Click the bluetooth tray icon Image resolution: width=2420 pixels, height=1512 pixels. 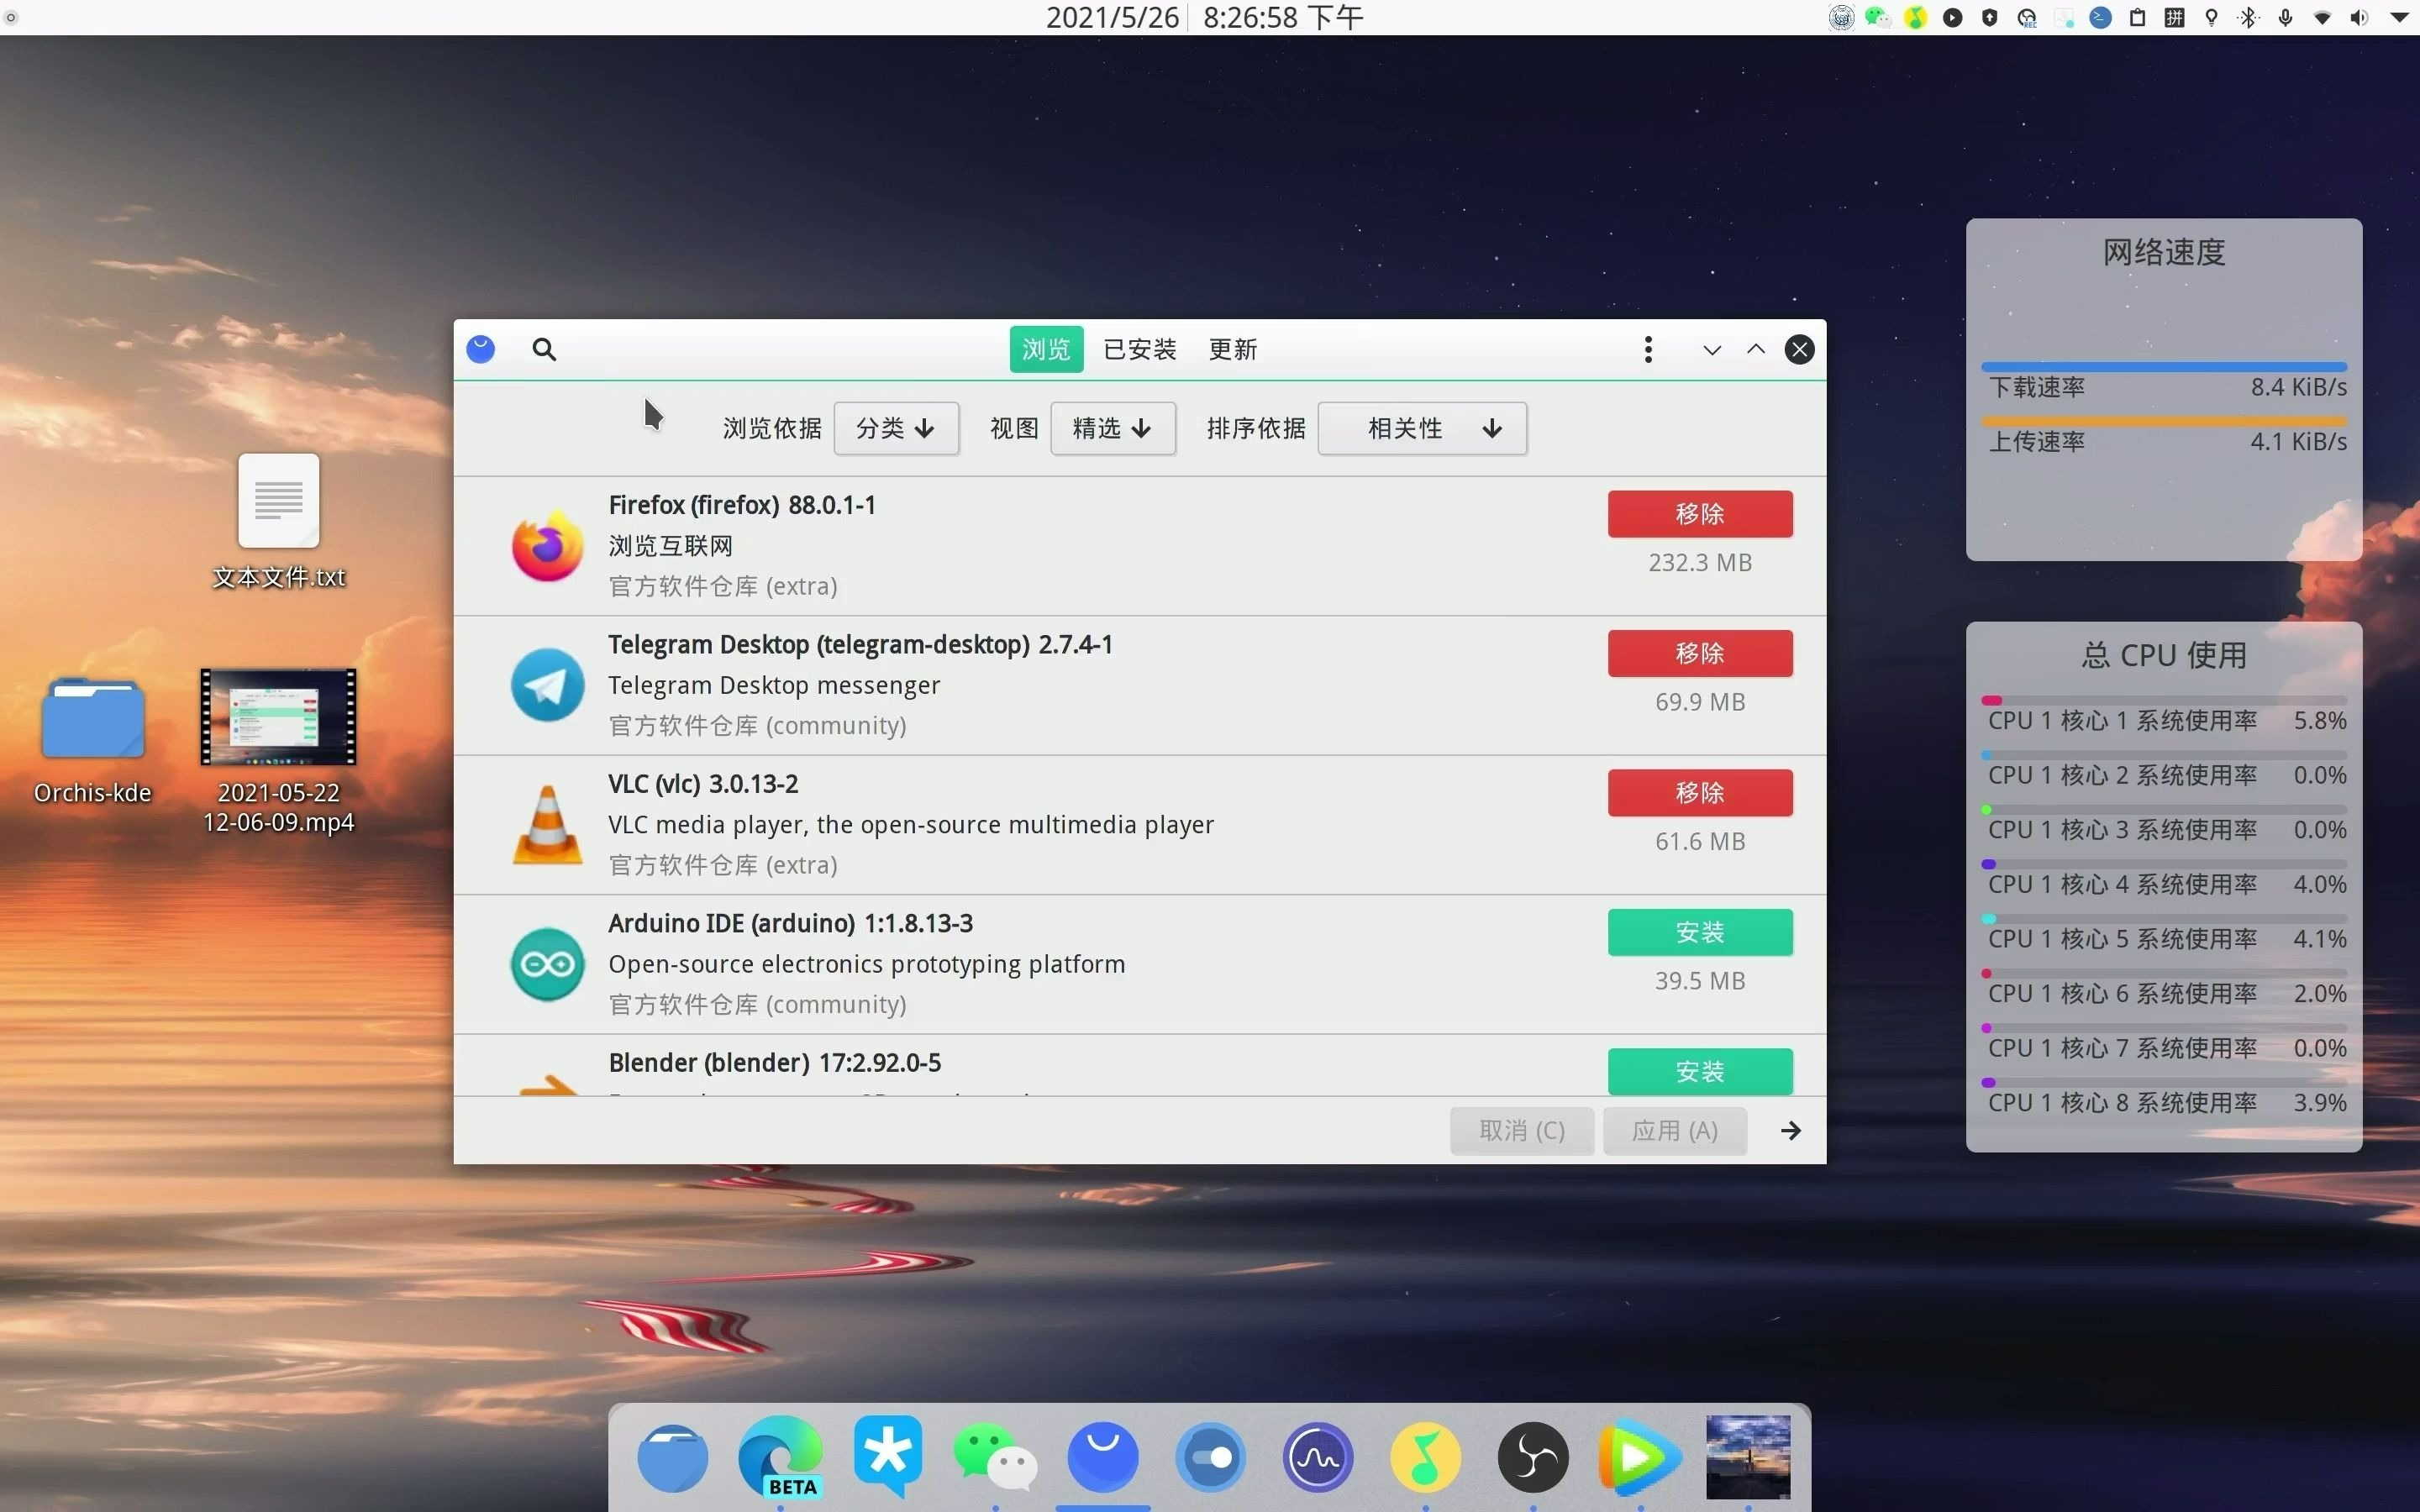coord(2248,17)
